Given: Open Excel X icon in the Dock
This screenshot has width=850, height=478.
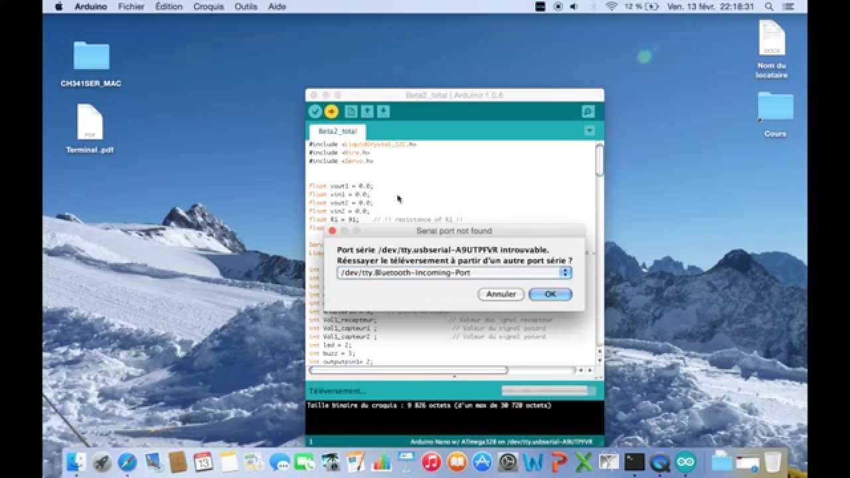Looking at the screenshot, I should pos(584,461).
